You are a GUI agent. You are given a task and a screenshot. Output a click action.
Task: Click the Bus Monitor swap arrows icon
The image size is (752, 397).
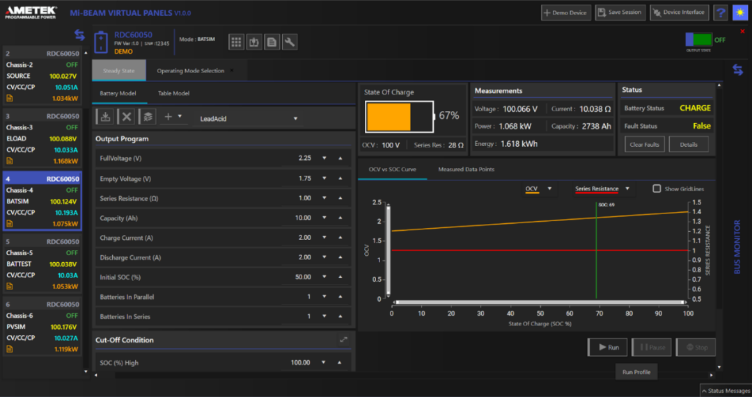point(737,70)
